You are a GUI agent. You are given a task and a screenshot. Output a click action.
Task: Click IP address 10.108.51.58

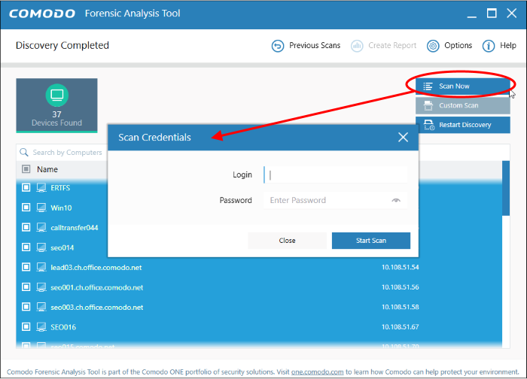pyautogui.click(x=400, y=307)
